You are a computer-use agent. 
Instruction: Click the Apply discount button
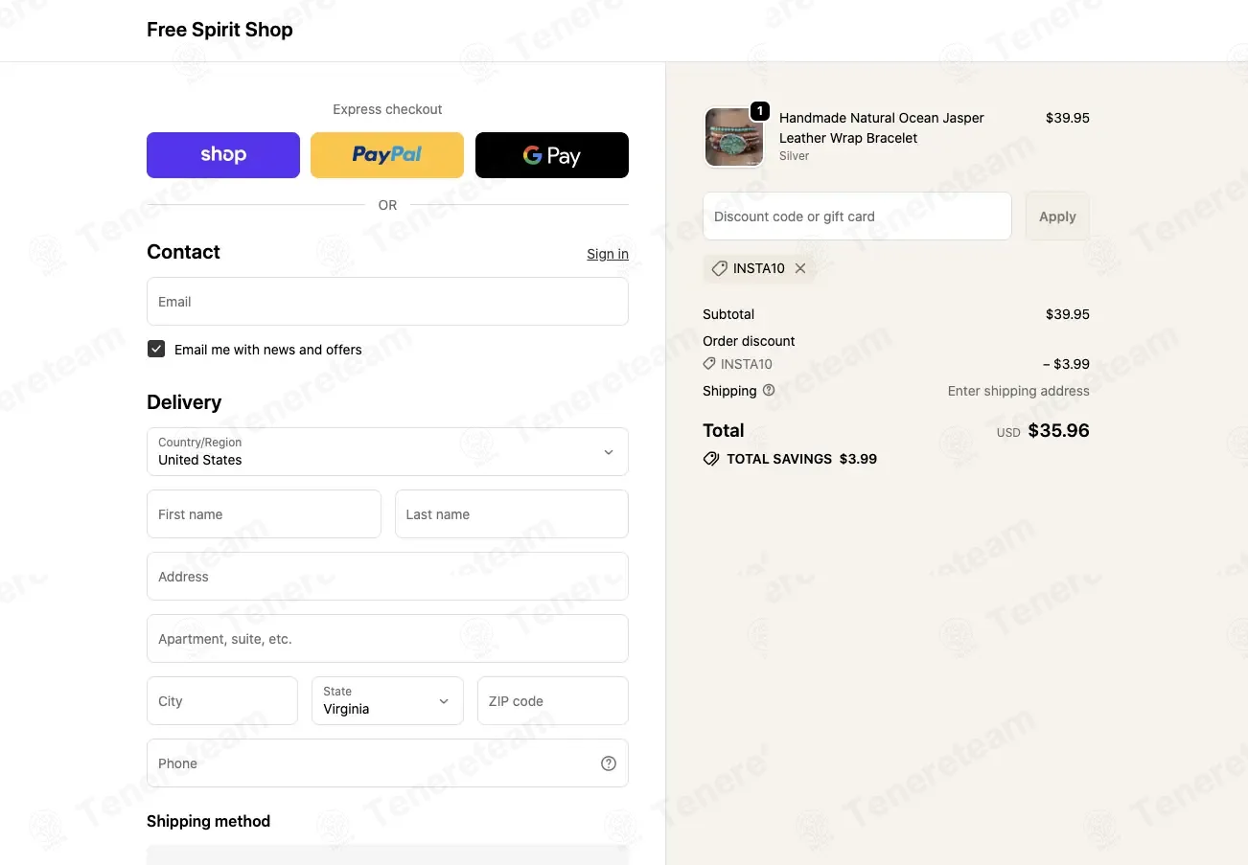pyautogui.click(x=1057, y=216)
